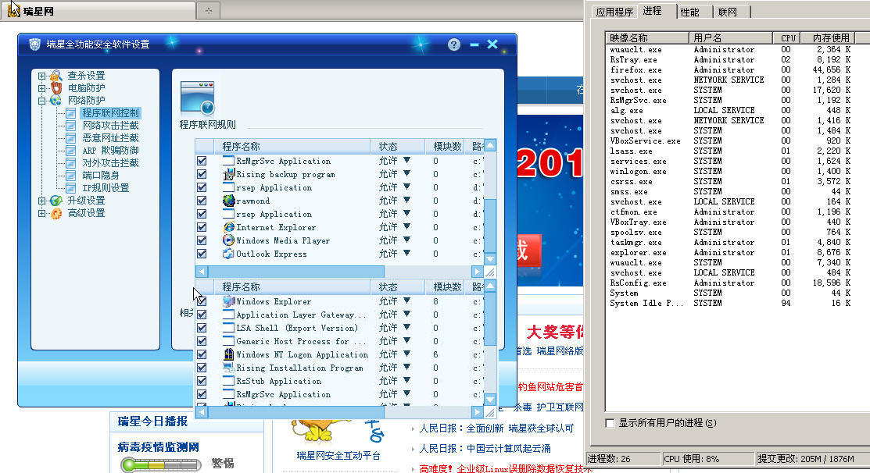This screenshot has height=473, width=870.
Task: Click the 警惕 virus alert level gauge
Action: (x=161, y=464)
